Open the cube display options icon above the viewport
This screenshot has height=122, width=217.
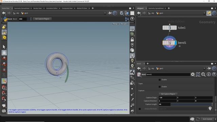coord(122,13)
